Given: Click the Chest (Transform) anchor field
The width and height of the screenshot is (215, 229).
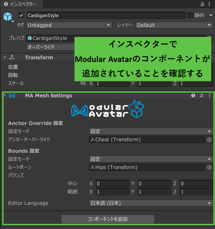Looking at the screenshot, I should tap(147, 139).
